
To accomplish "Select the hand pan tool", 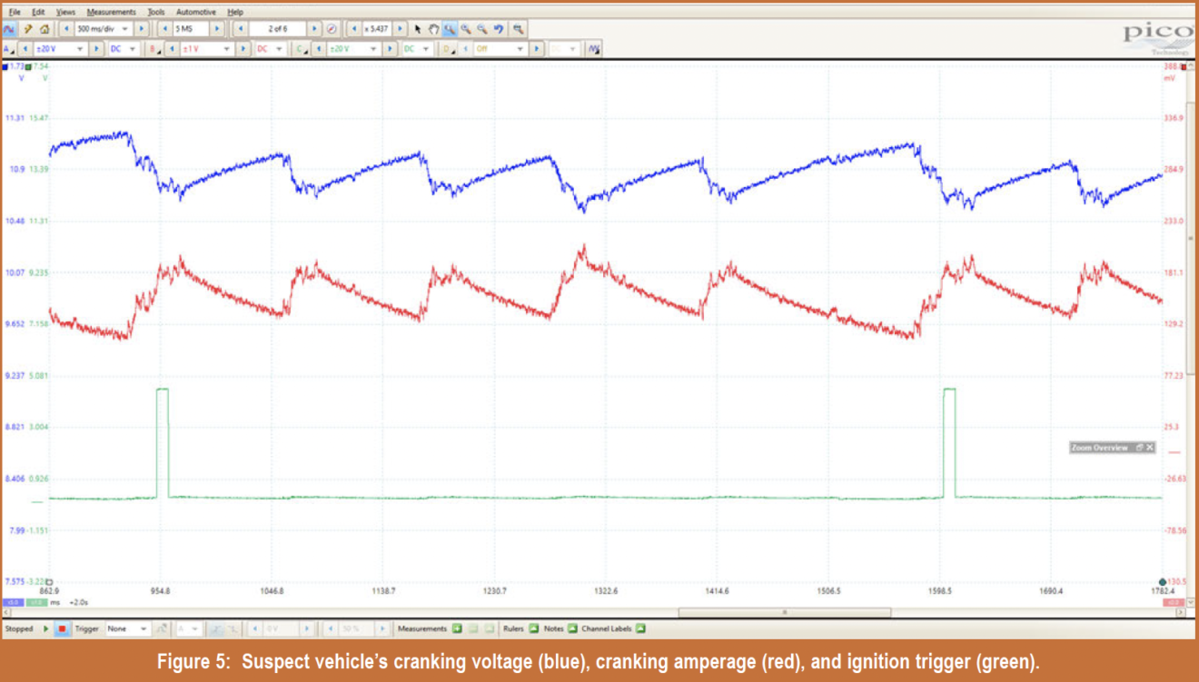I will tap(434, 29).
